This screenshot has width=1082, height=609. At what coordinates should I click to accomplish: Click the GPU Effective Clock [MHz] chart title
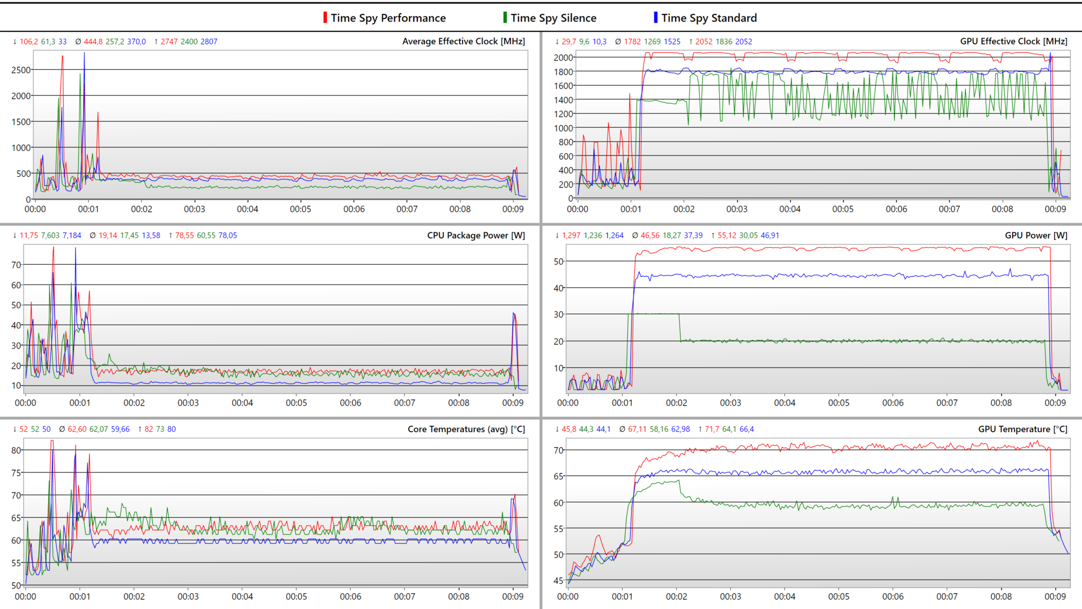[1013, 41]
